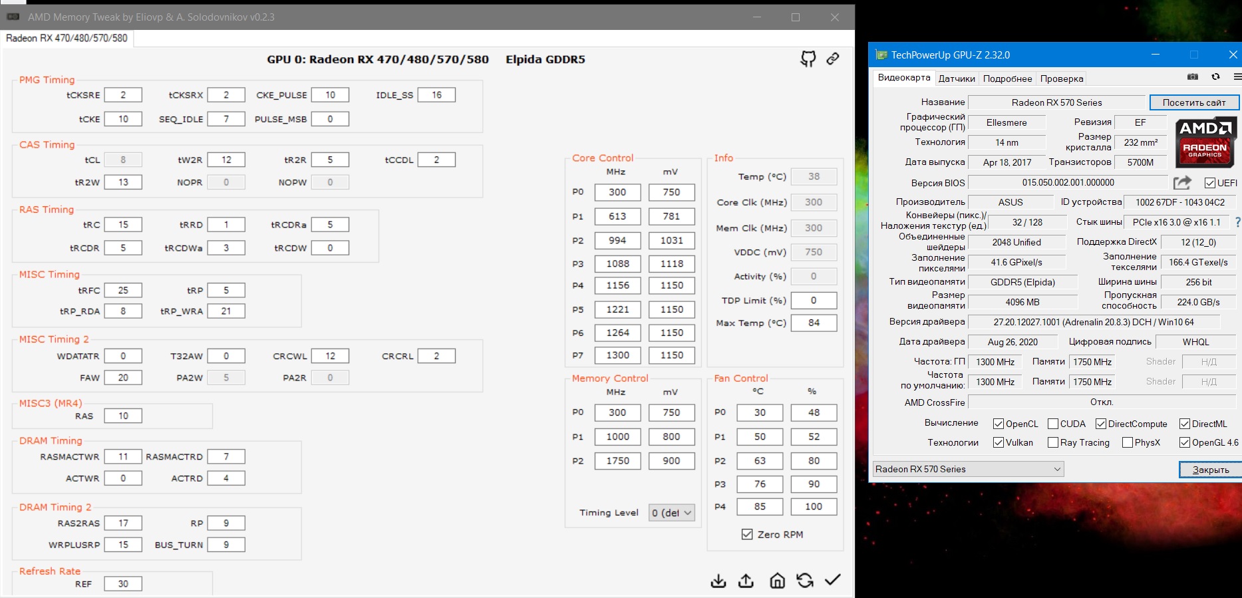The width and height of the screenshot is (1242, 598).
Task: Click the driver version value in GPU-Z
Action: 1094,322
